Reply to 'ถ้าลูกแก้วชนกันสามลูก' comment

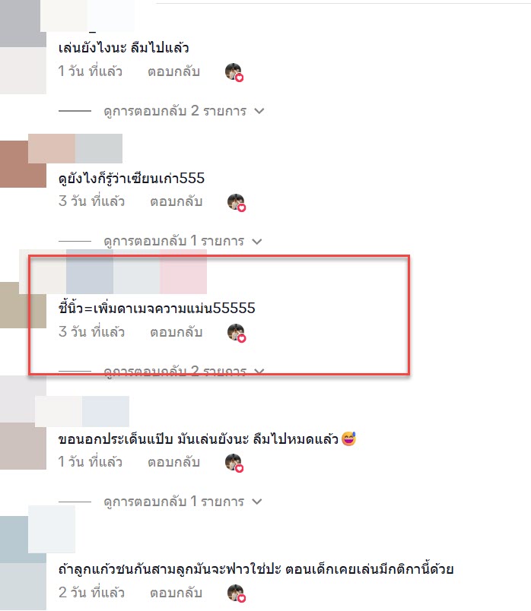point(176,593)
